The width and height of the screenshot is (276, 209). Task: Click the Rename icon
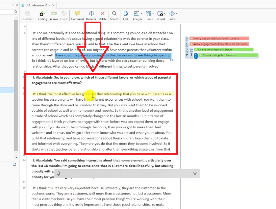coord(91,14)
